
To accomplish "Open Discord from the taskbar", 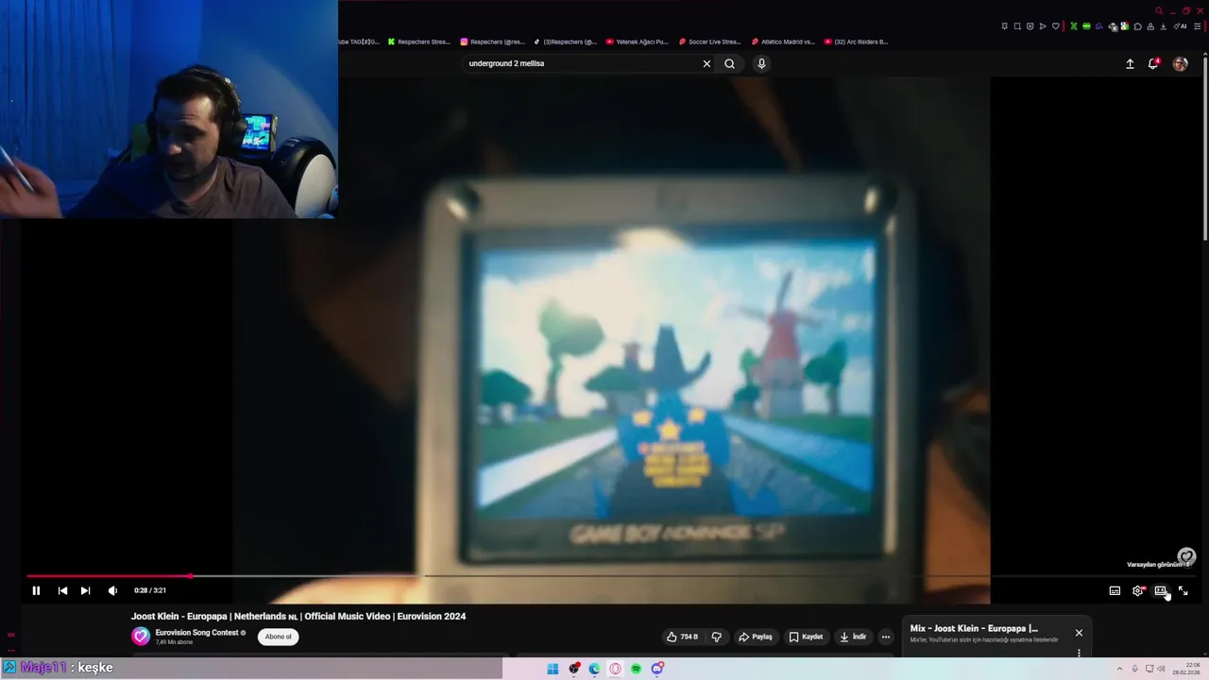I will click(657, 669).
